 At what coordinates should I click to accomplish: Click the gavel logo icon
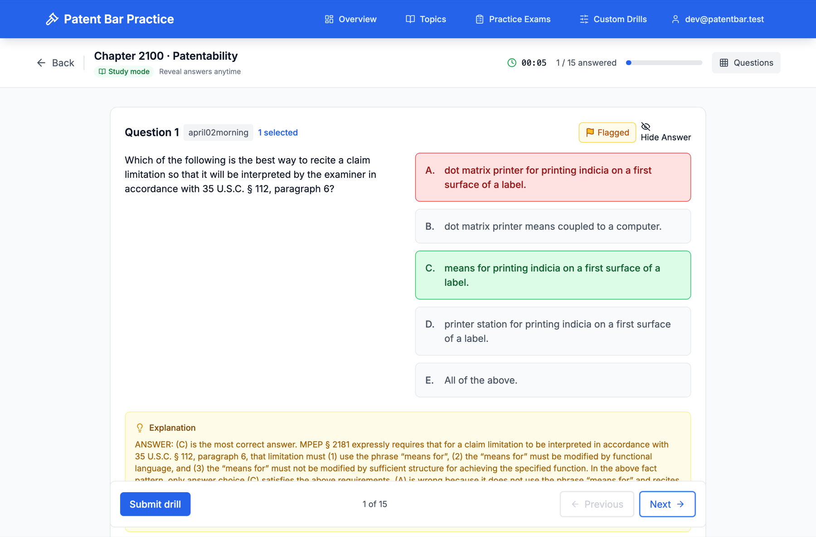point(52,19)
